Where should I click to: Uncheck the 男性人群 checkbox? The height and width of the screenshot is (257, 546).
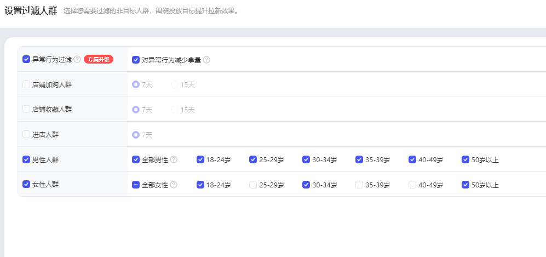[26, 159]
